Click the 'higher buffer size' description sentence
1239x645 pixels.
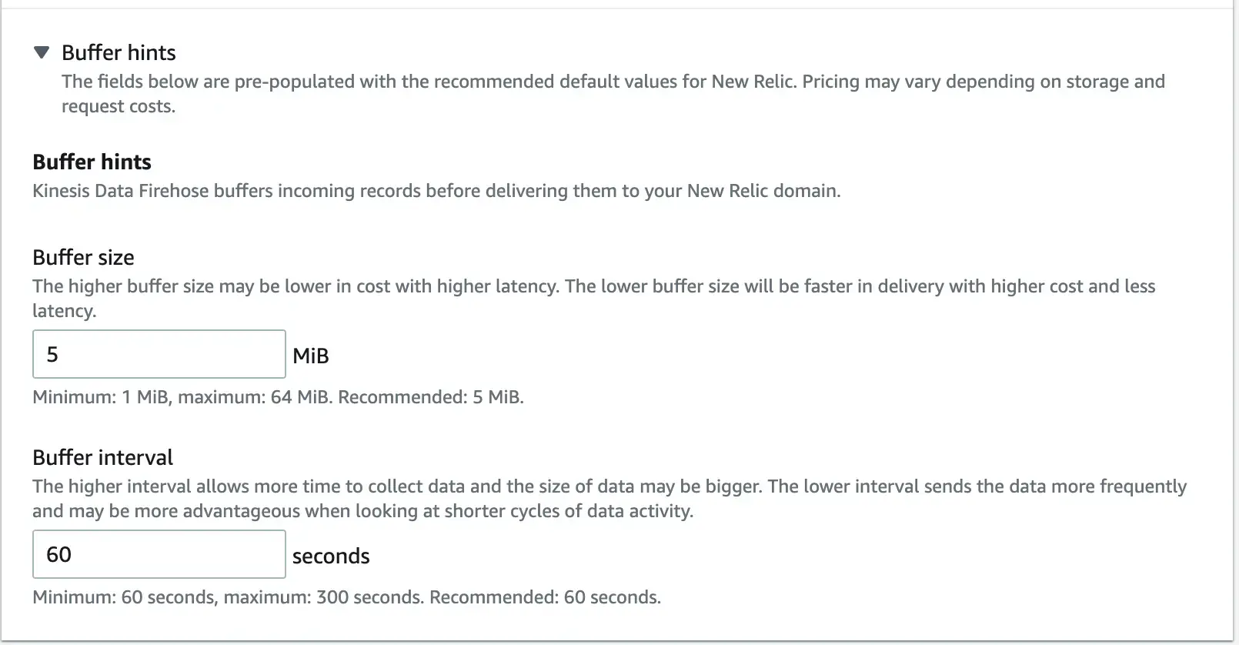pyautogui.click(x=296, y=286)
